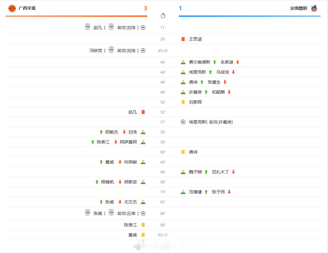Click the soccer ball icon for 赵凡's 11' goal
The width and height of the screenshot is (328, 253).
(143, 27)
